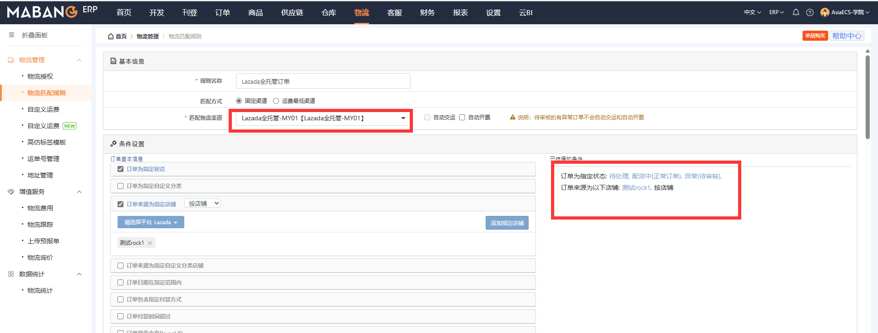Open the 请选择平台 Lazada dropdown
The height and width of the screenshot is (333, 878).
pos(151,222)
